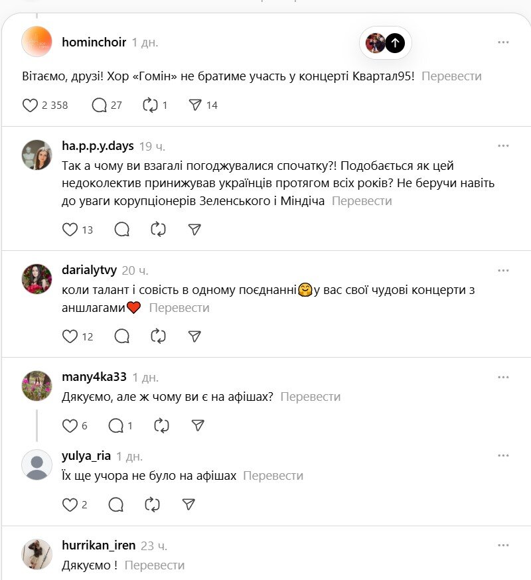Translate the ha.p.p.y.days comment
Viewport: 531px width, 580px height.
(x=362, y=201)
